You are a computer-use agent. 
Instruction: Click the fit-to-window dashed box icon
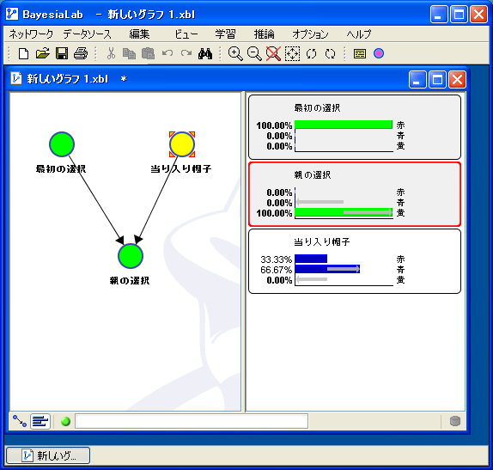(292, 54)
